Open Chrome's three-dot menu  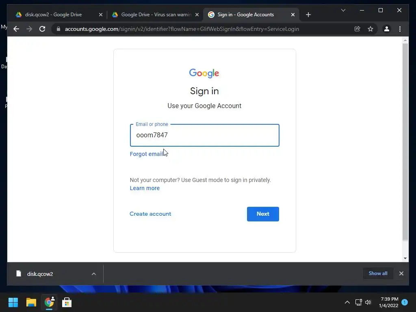tap(400, 29)
